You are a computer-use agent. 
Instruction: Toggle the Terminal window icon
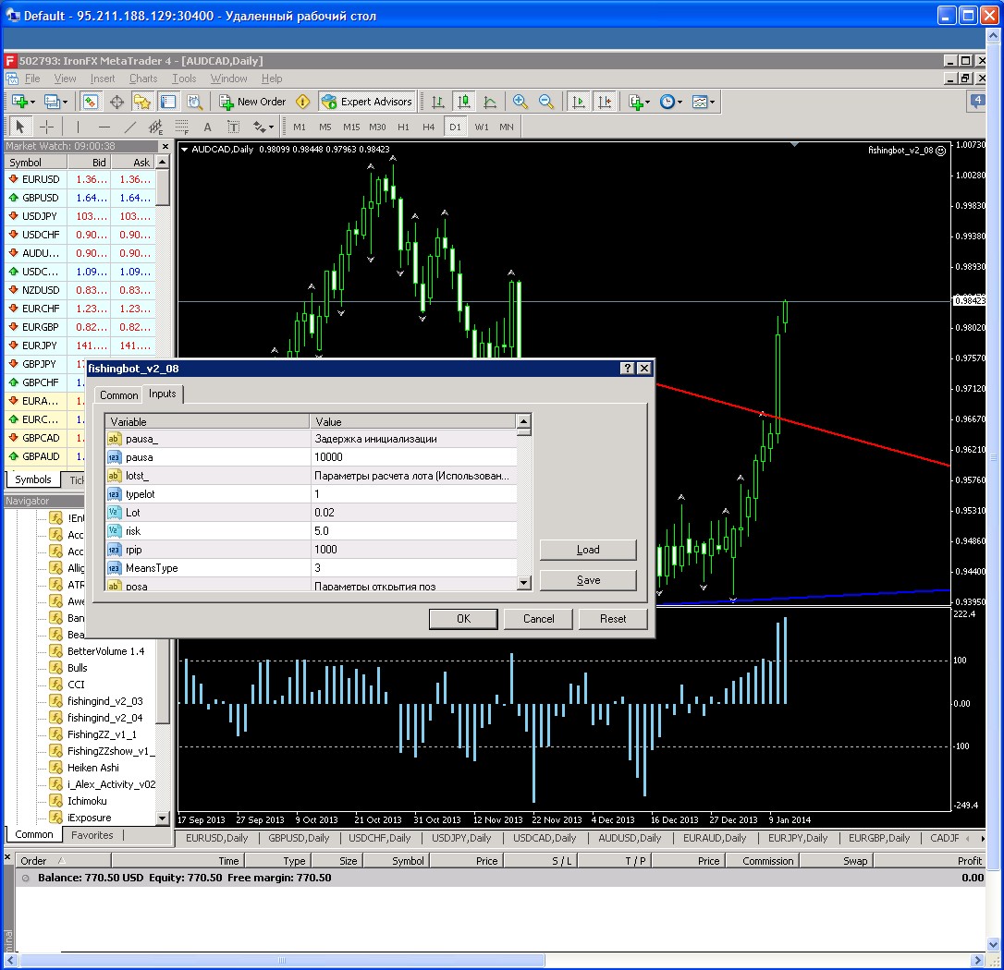point(167,102)
